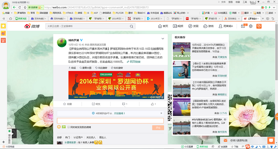Viewport: 278px width, 149px height.
Task: Click the comment bubble icon on the post
Action: coord(124,104)
